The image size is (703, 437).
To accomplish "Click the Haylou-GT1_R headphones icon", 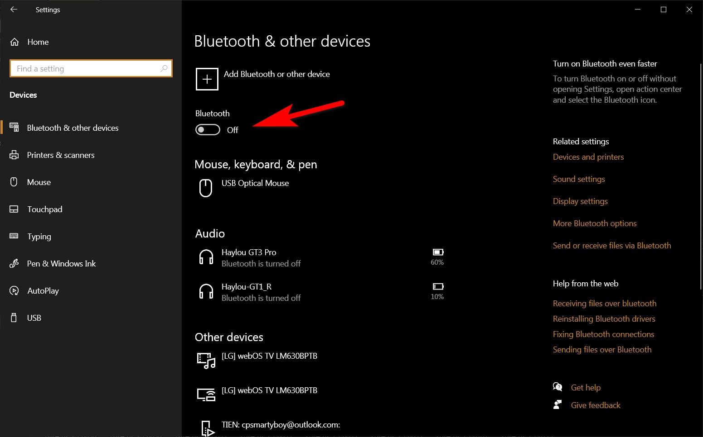I will (206, 291).
